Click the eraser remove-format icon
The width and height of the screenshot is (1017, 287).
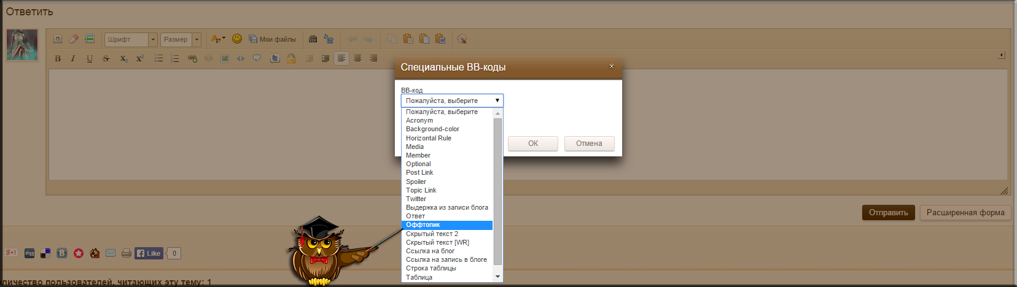click(x=74, y=39)
